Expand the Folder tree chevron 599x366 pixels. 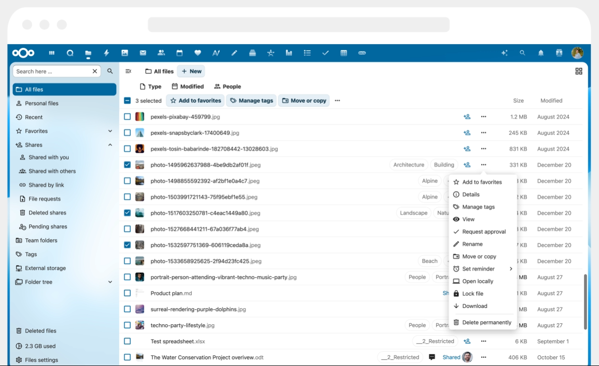110,282
